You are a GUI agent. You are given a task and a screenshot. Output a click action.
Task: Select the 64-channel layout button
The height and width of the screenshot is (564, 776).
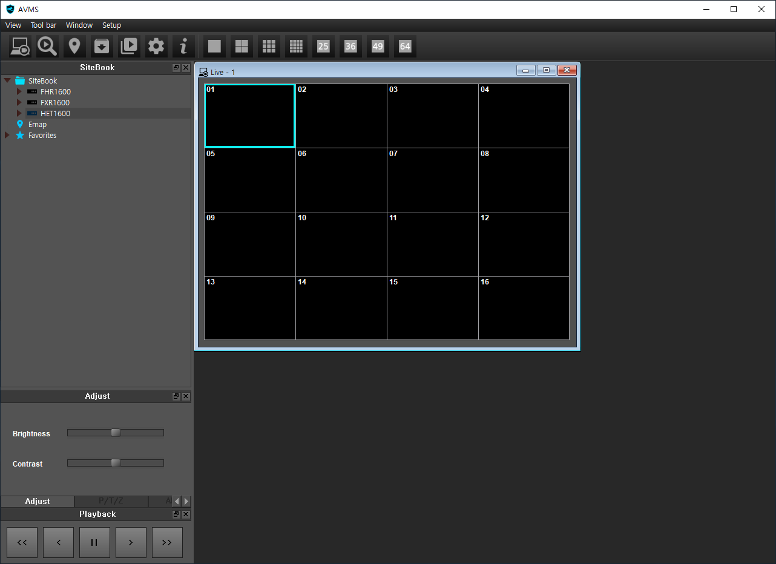[405, 47]
